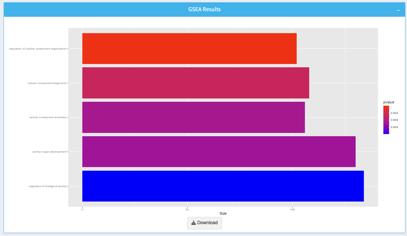Click the 0.003 legend label
This screenshot has height=236, width=407.
click(x=394, y=113)
